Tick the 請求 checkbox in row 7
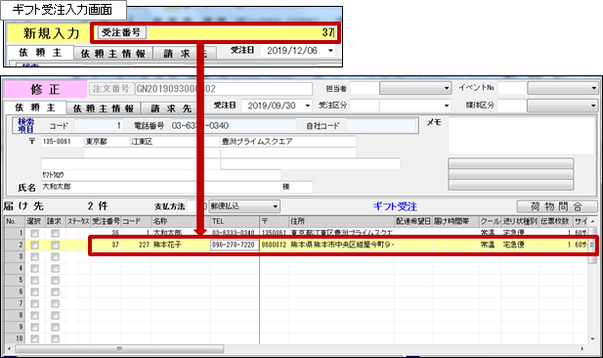This screenshot has height=358, width=603. coord(55,304)
